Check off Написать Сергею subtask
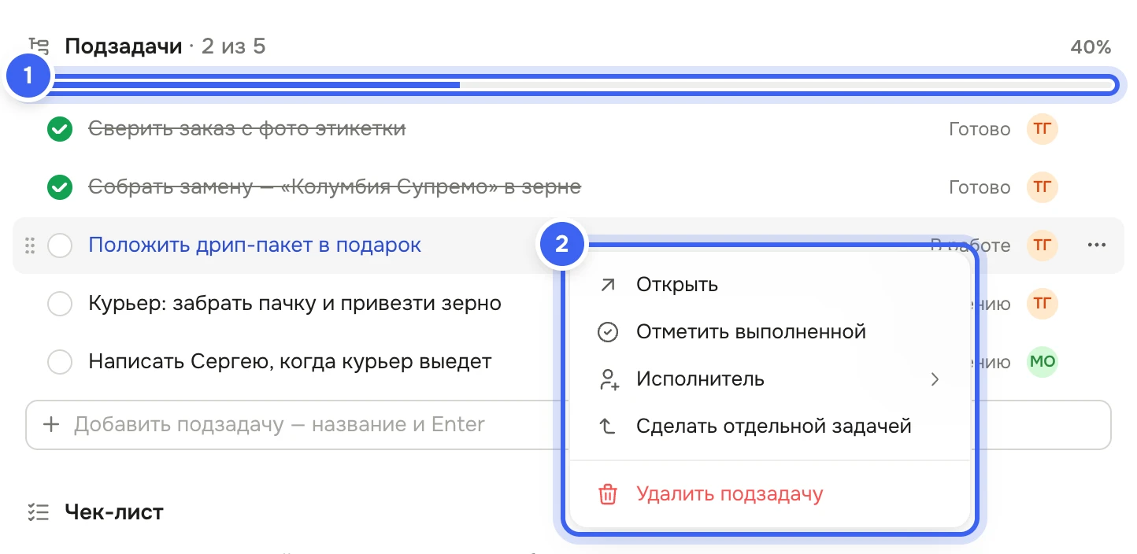Screen dimensions: 1137x554 click(60, 362)
